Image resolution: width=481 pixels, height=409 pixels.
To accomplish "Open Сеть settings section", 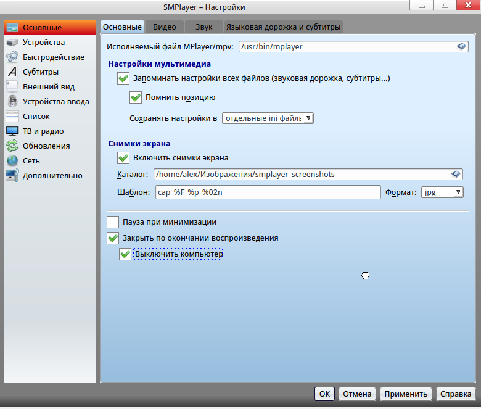I will (x=50, y=160).
